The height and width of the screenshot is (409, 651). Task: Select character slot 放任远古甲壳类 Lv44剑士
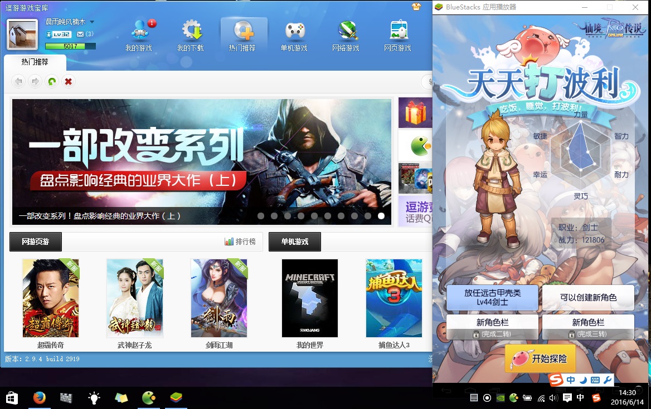point(492,298)
